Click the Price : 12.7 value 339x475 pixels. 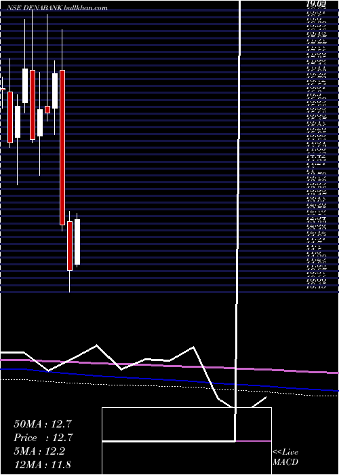click(x=43, y=438)
